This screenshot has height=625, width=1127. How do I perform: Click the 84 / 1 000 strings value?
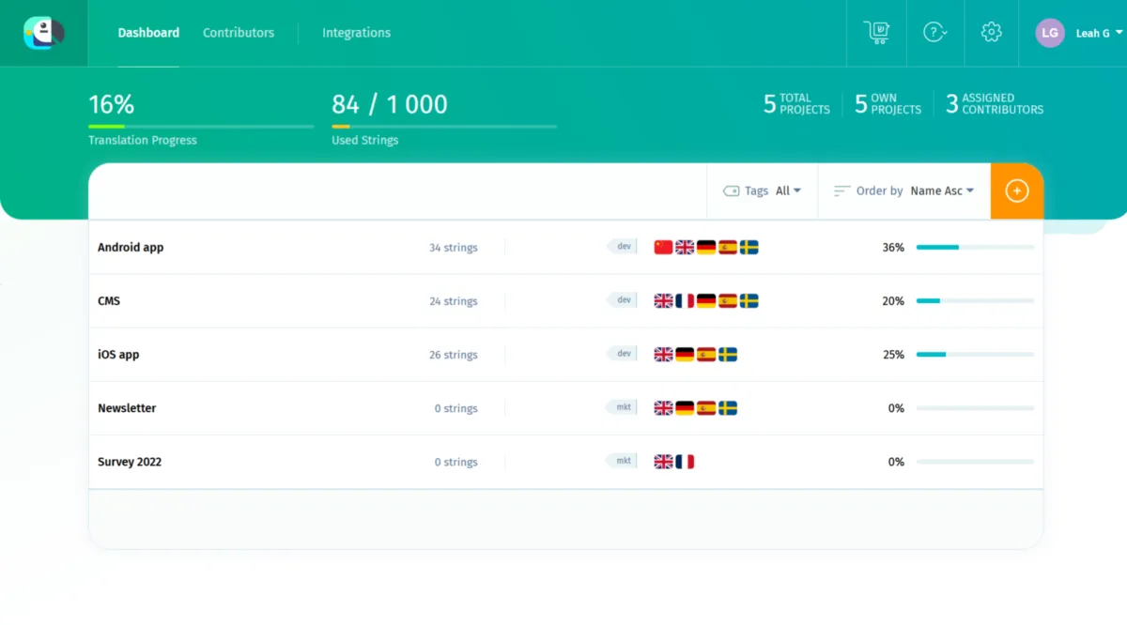(x=390, y=104)
